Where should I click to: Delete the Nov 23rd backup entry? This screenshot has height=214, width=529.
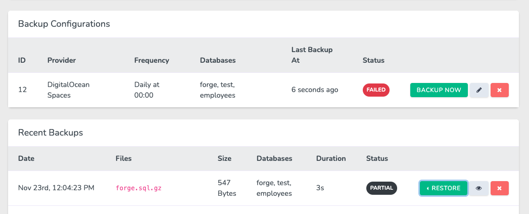pos(499,188)
